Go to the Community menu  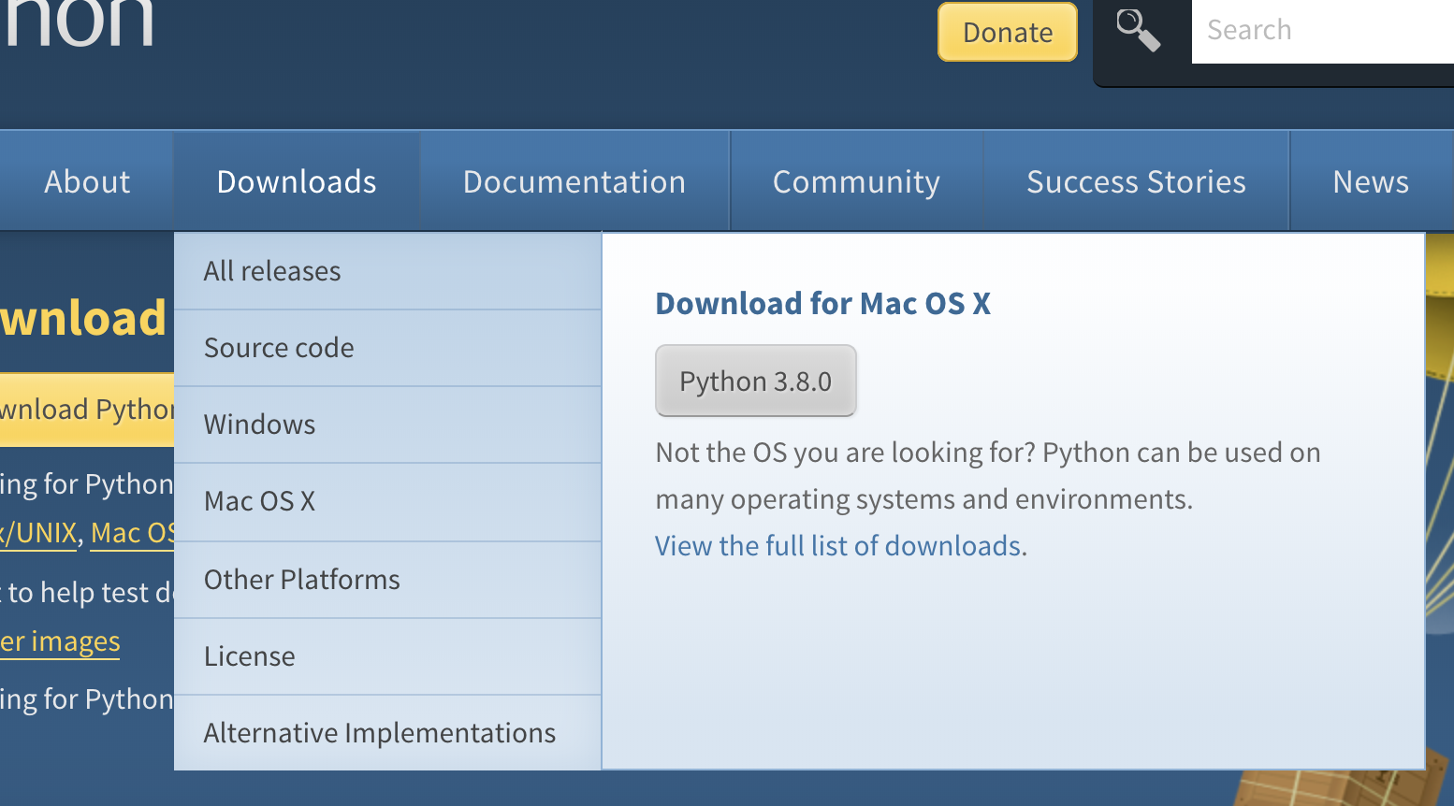coord(856,181)
